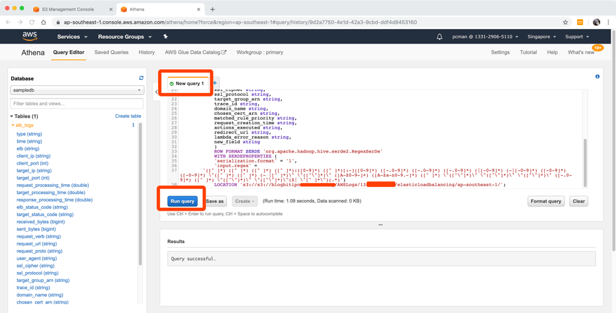Close the Athena browser tab
Viewport: 616px width, 313px height.
click(199, 9)
